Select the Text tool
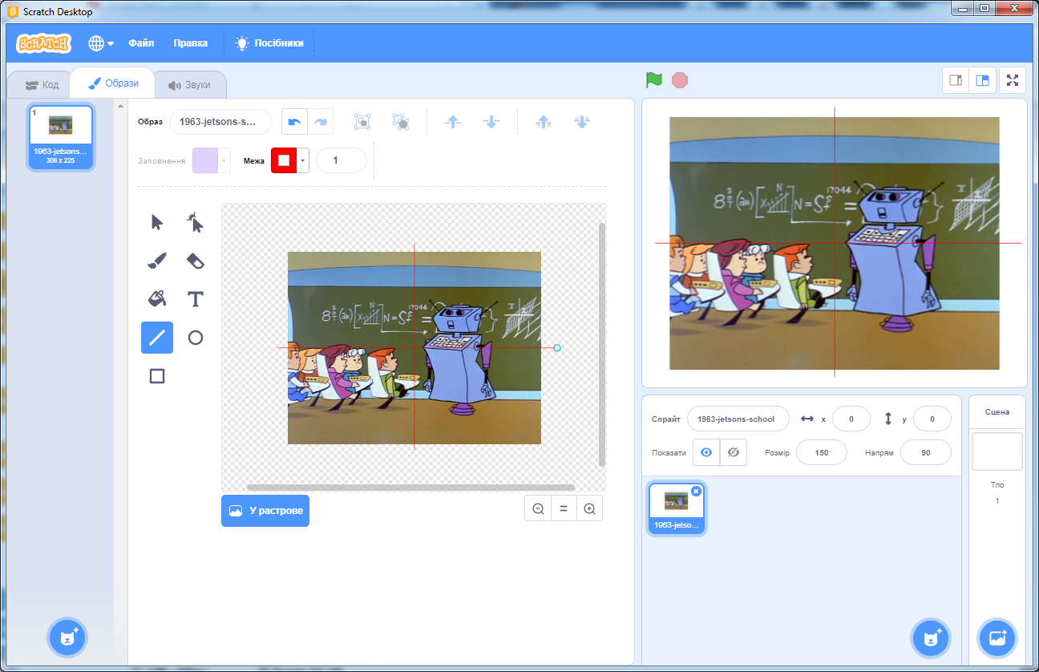Image resolution: width=1039 pixels, height=672 pixels. 196,299
